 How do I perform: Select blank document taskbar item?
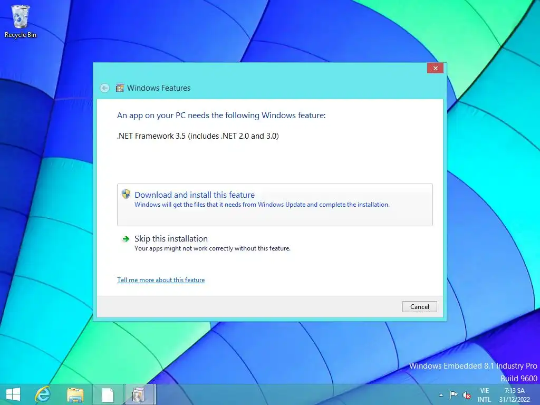pyautogui.click(x=108, y=394)
